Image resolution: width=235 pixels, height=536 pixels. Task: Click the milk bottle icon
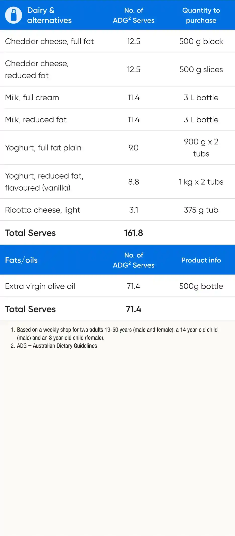point(14,15)
